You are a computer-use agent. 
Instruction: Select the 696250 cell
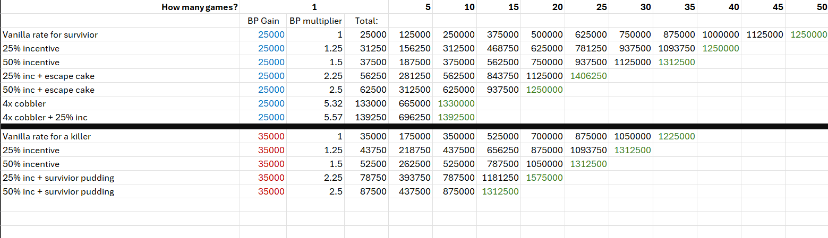coord(411,117)
